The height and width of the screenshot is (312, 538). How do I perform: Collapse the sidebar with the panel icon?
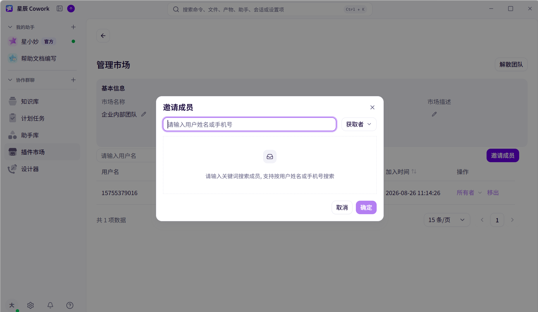tap(60, 9)
